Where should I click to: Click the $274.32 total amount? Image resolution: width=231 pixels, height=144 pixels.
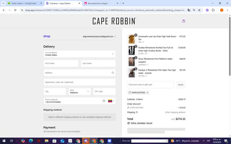coord(180,119)
